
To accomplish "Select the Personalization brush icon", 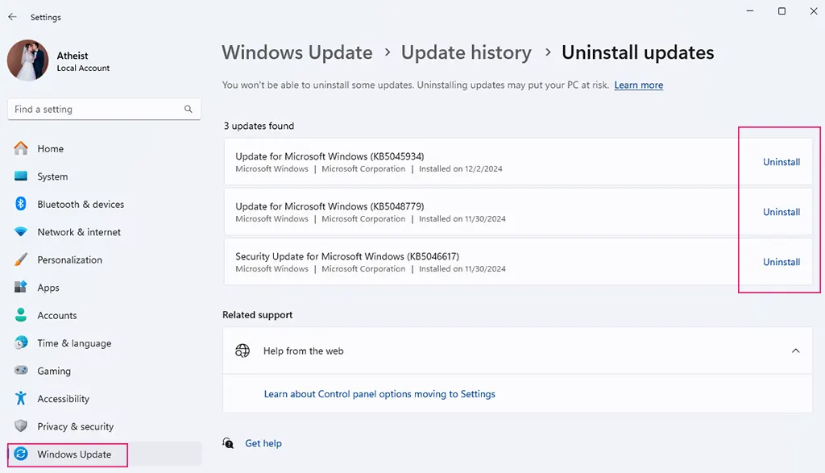I will coord(22,259).
